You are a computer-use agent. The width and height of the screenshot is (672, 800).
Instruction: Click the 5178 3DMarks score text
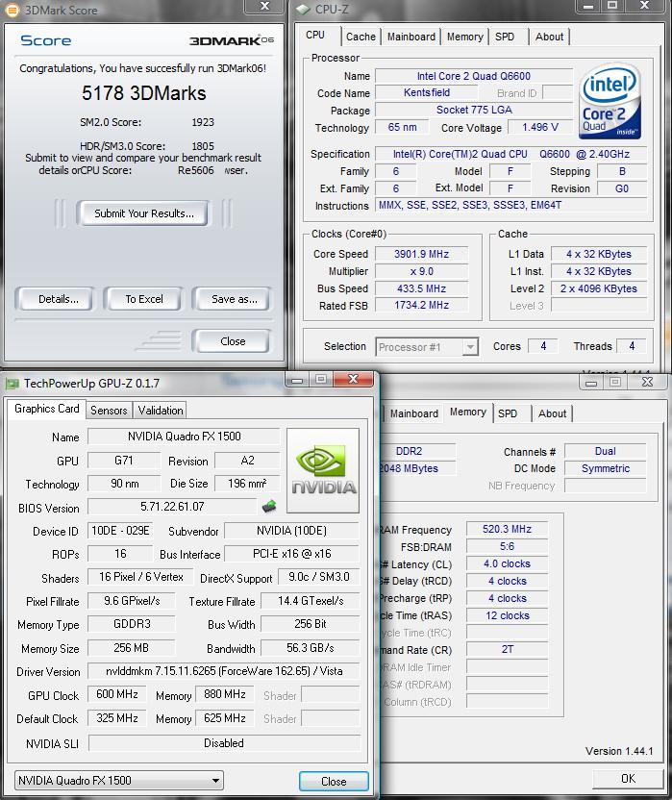[144, 93]
